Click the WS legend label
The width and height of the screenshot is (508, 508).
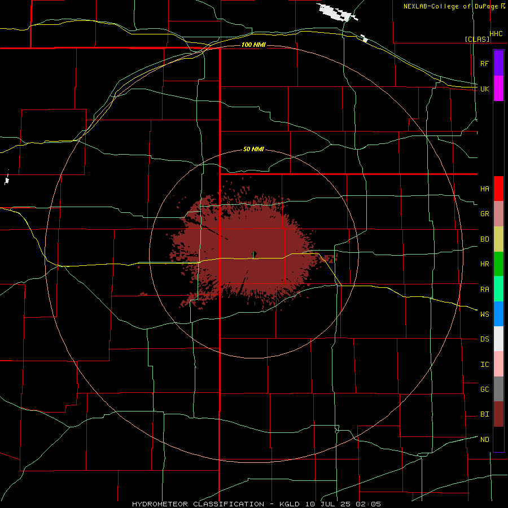(484, 314)
